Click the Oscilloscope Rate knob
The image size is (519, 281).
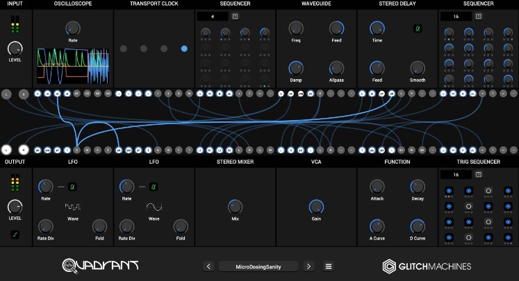point(73,28)
